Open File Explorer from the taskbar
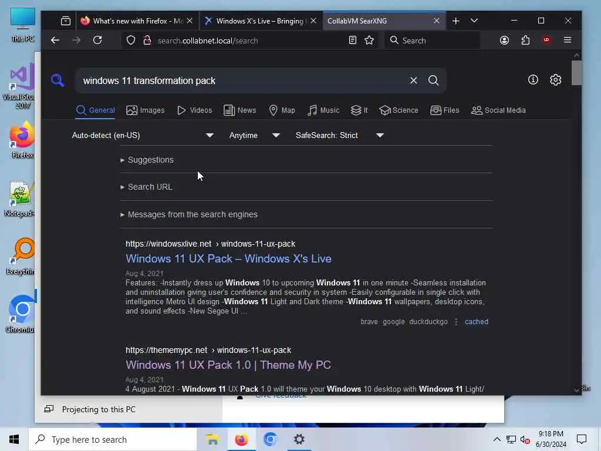Image resolution: width=601 pixels, height=451 pixels. pos(212,439)
